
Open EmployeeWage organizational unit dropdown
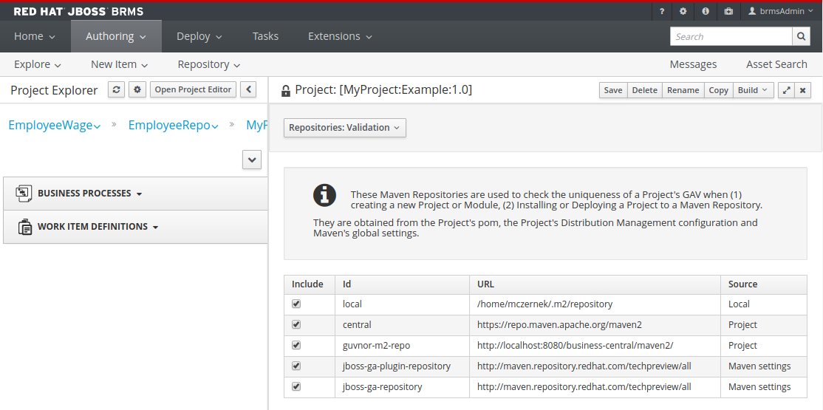click(55, 126)
